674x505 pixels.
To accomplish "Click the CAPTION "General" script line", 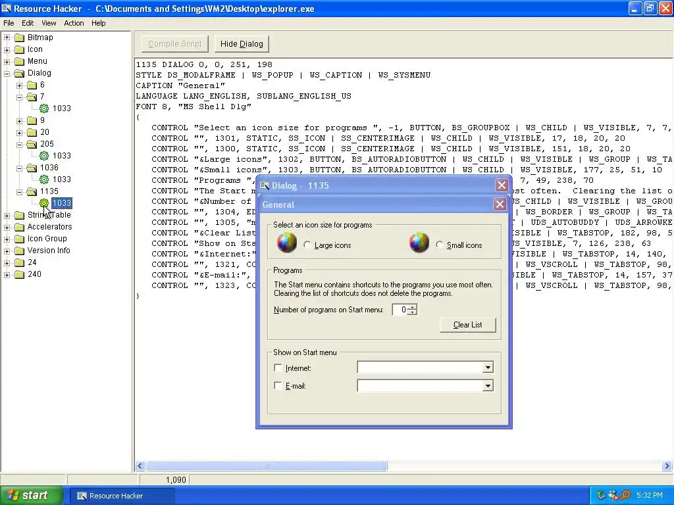I will pyautogui.click(x=180, y=85).
